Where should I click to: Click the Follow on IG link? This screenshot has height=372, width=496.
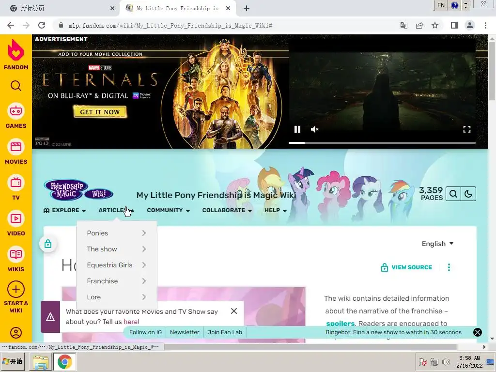pyautogui.click(x=145, y=332)
